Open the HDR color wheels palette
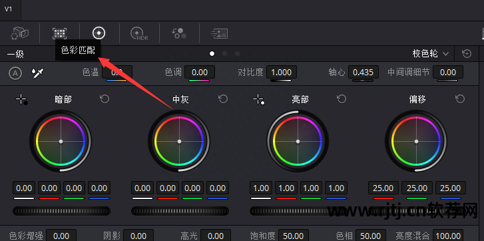Viewport: 484px width, 241px height. pyautogui.click(x=139, y=33)
